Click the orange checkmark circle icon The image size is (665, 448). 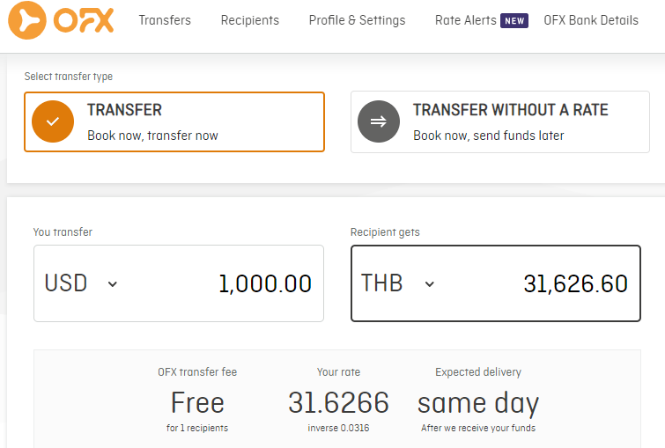[x=53, y=121]
